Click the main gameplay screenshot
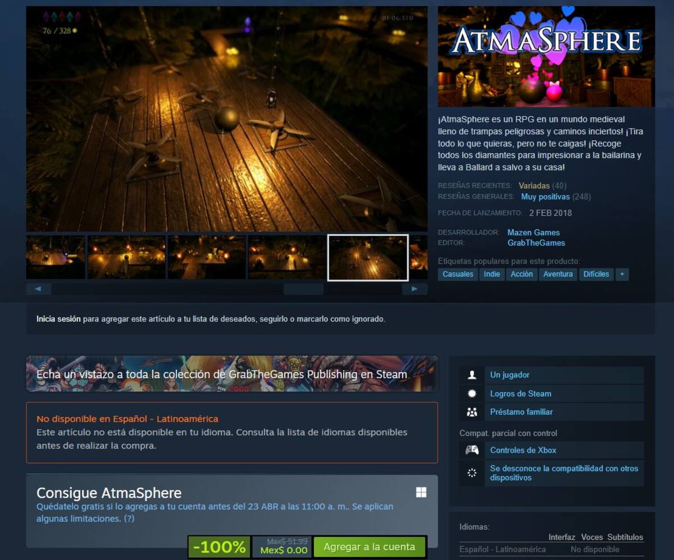Viewport: 674px width, 560px height. [x=227, y=119]
